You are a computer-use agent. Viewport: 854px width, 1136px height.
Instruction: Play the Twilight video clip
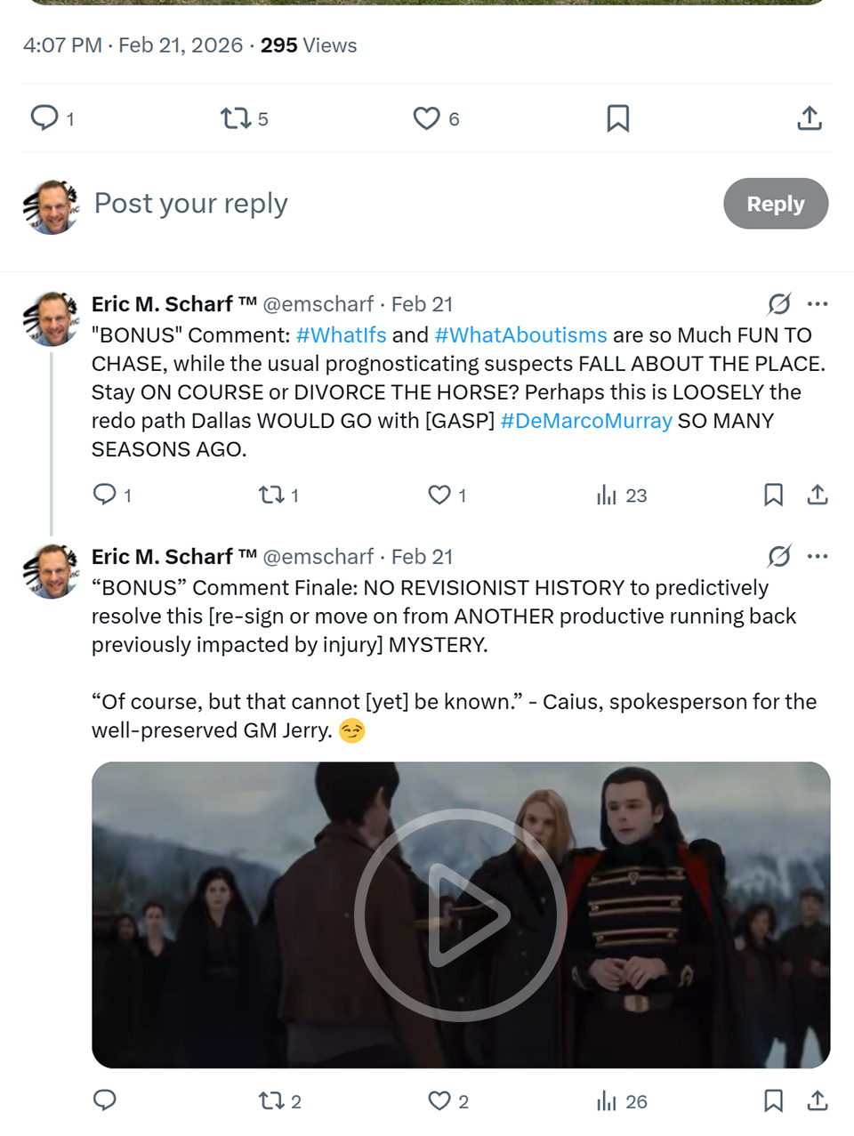pyautogui.click(x=461, y=914)
